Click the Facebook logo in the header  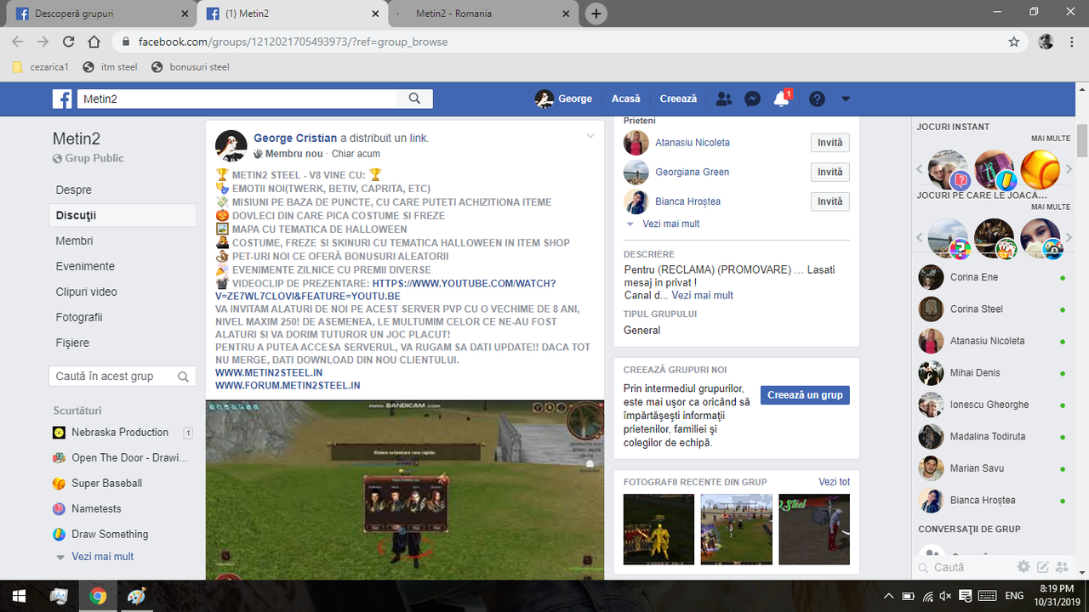(x=62, y=99)
